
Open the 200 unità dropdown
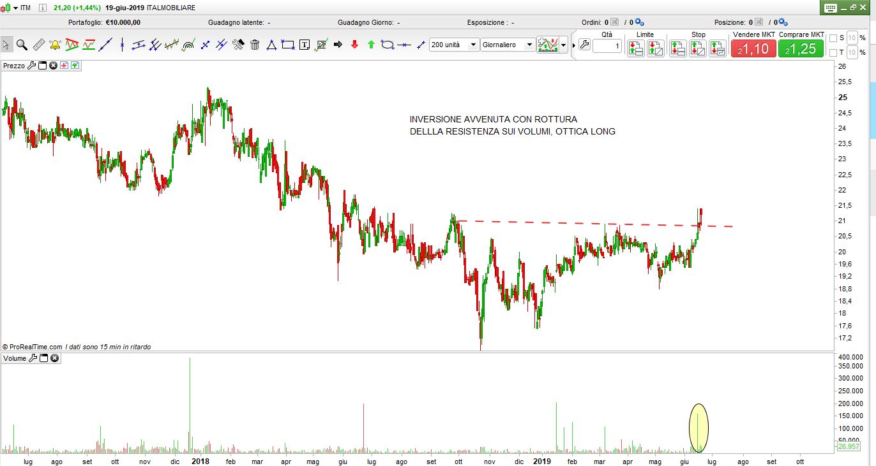tap(473, 45)
